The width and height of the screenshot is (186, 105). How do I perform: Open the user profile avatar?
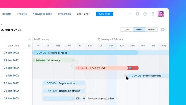(161, 14)
